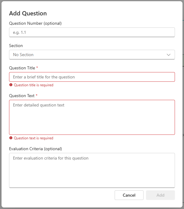Click inside the Question Text textarea
This screenshot has height=209, width=184.
(92, 117)
